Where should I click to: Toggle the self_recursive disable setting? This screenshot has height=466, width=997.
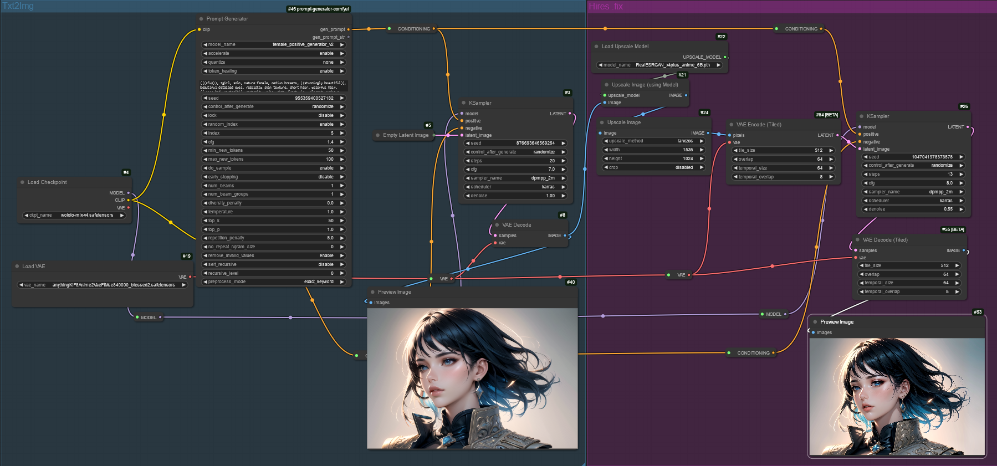click(274, 264)
